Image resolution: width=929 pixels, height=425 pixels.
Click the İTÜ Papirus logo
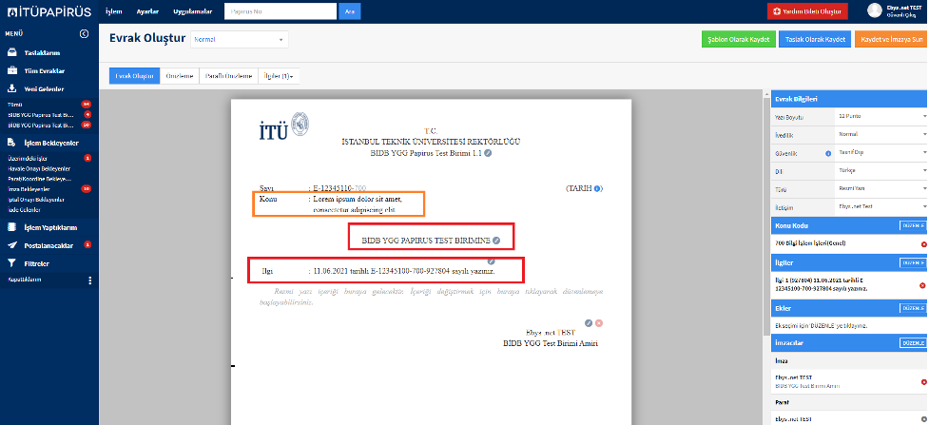[48, 11]
